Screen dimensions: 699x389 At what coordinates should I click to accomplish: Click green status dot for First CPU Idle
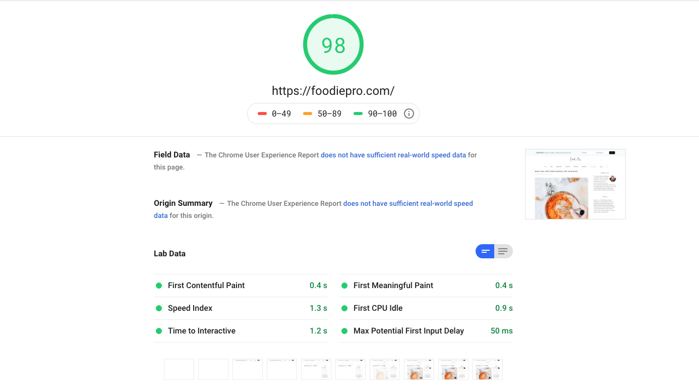coord(344,308)
